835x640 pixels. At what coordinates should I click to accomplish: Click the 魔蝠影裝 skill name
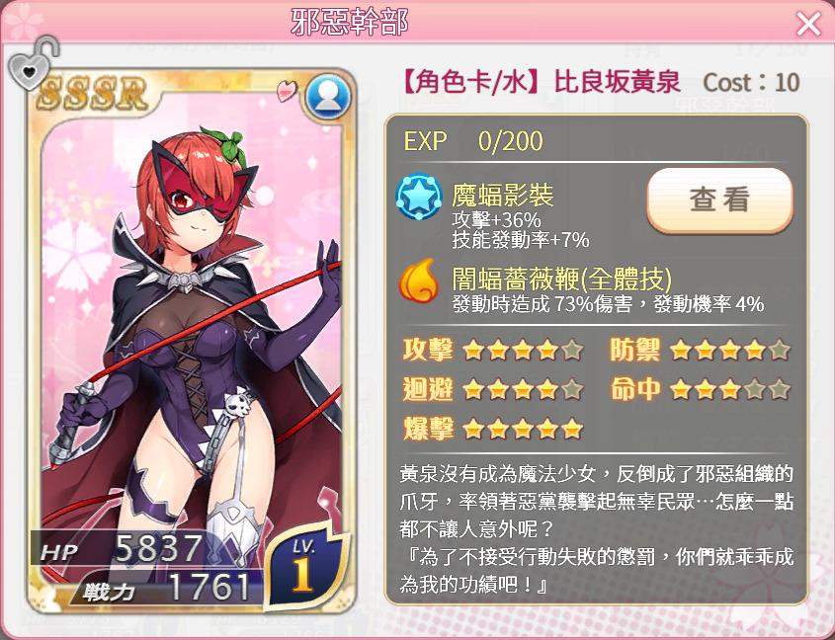coord(503,195)
